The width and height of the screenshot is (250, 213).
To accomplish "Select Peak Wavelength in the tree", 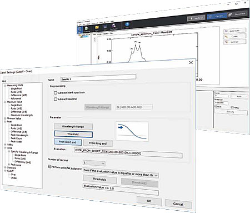I will (x=19, y=135).
